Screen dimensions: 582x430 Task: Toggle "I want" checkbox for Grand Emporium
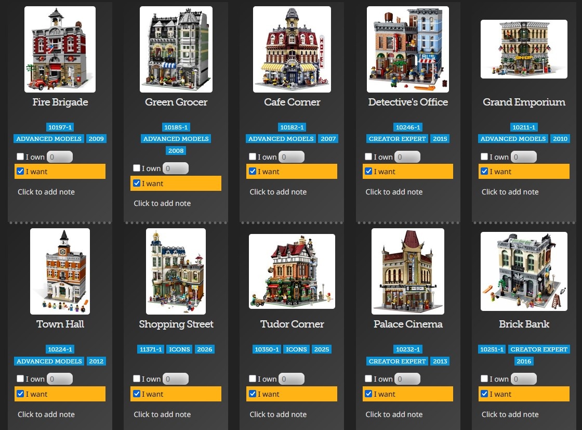point(484,171)
